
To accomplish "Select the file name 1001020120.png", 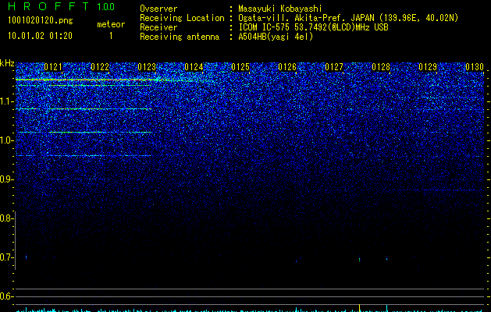I will point(41,21).
